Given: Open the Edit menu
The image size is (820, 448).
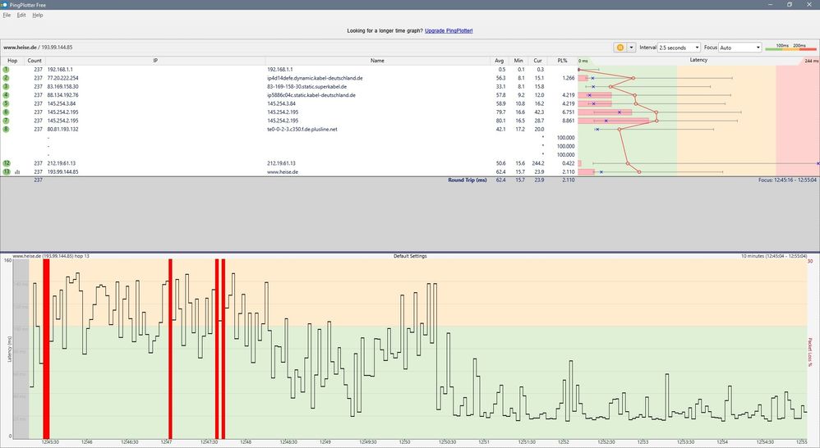Looking at the screenshot, I should coord(21,15).
